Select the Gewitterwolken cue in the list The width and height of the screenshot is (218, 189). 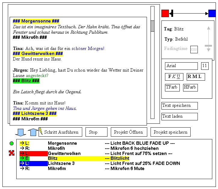tap(64, 153)
